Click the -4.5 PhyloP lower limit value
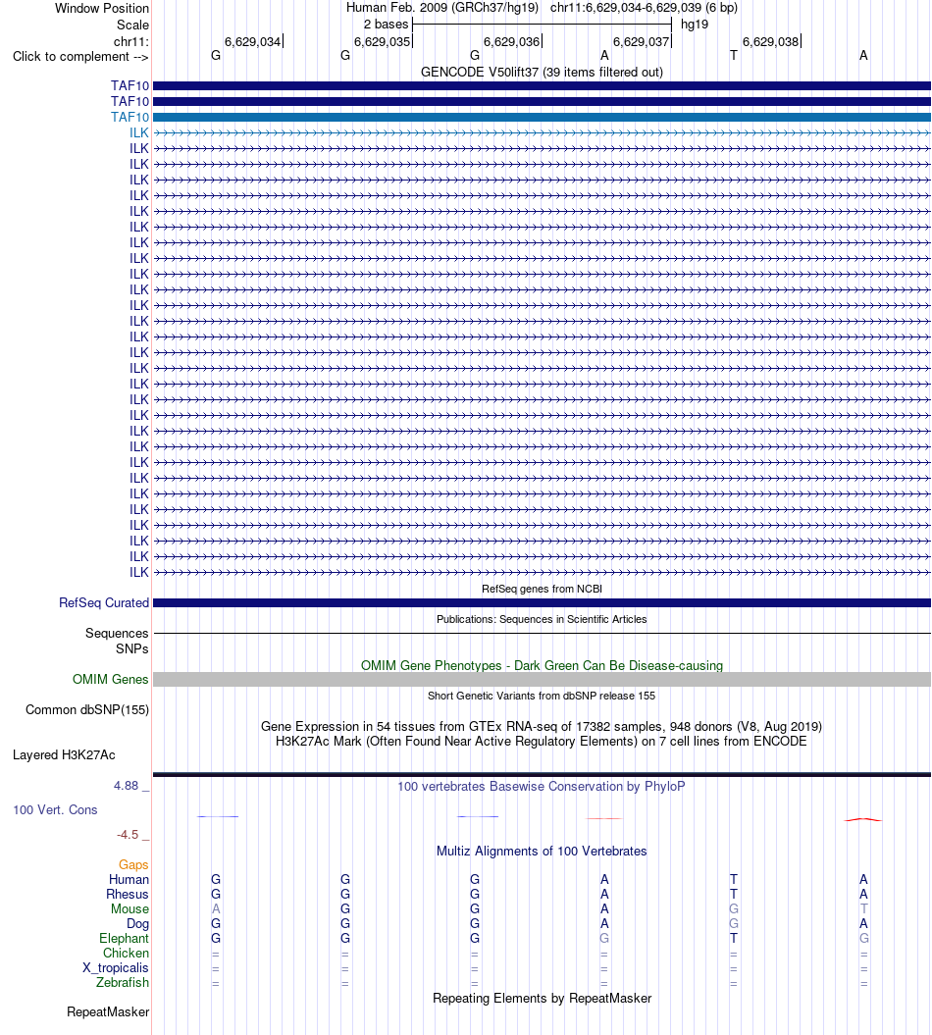The image size is (932, 1035). pyautogui.click(x=128, y=835)
